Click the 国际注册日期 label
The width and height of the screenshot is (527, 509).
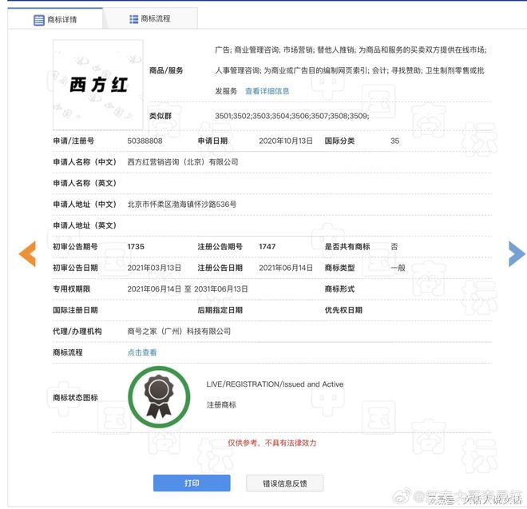click(75, 310)
